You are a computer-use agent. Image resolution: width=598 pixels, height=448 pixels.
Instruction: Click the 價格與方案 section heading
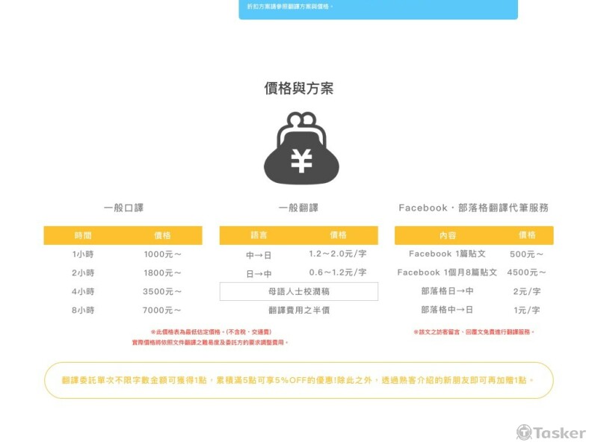[x=299, y=88]
